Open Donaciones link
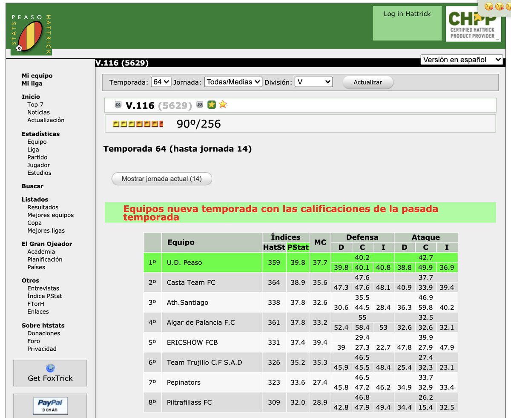The width and height of the screenshot is (511, 418). point(44,333)
